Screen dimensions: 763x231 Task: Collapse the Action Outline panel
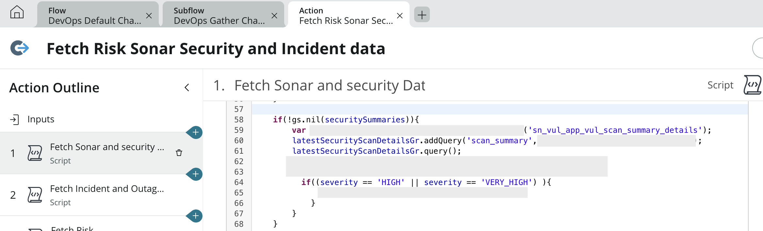pyautogui.click(x=187, y=87)
